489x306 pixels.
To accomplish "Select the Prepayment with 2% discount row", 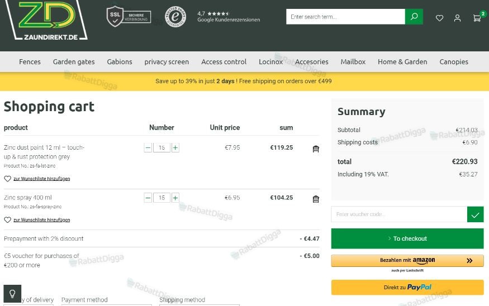I will [x=162, y=238].
